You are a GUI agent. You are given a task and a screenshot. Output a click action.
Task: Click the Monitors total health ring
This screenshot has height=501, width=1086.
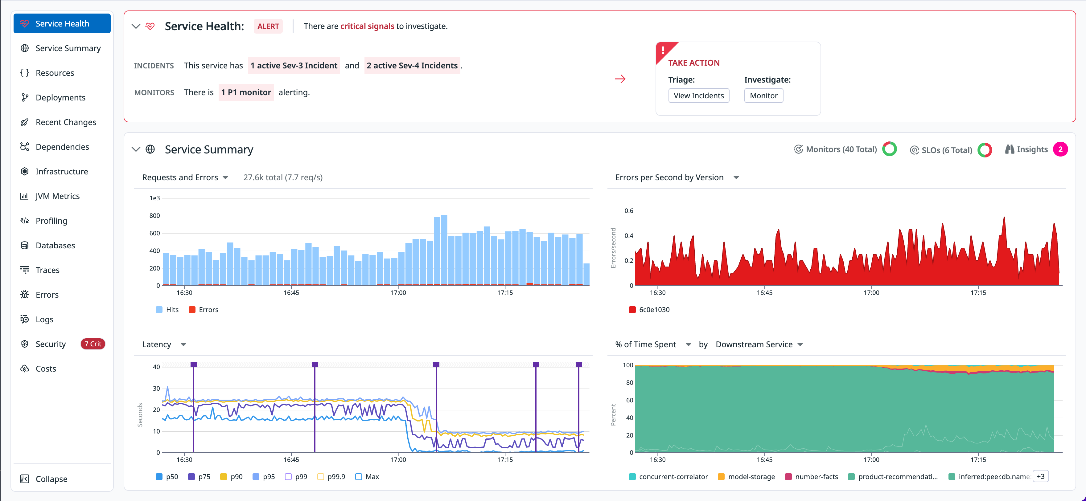890,149
